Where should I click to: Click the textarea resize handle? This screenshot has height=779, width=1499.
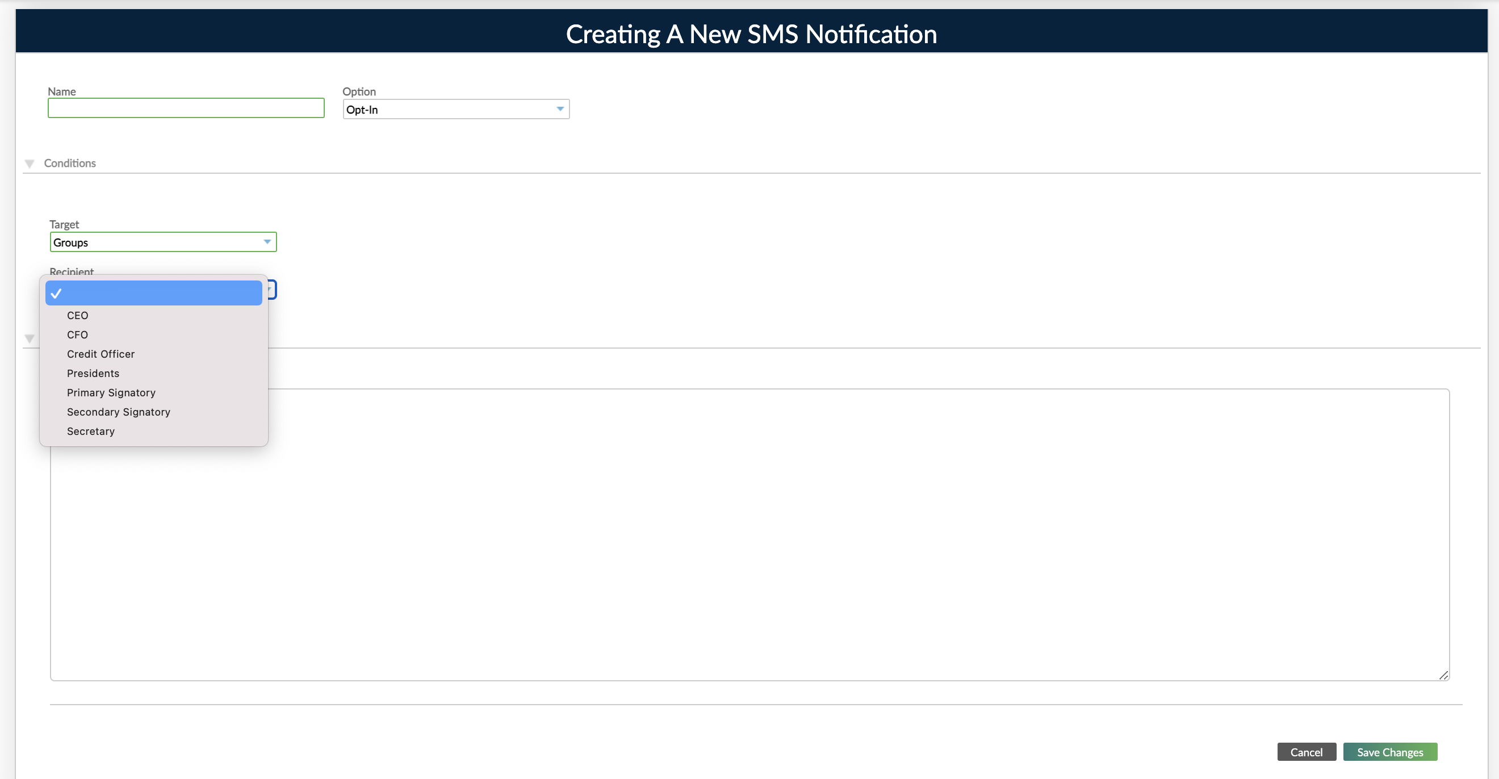pos(1444,676)
